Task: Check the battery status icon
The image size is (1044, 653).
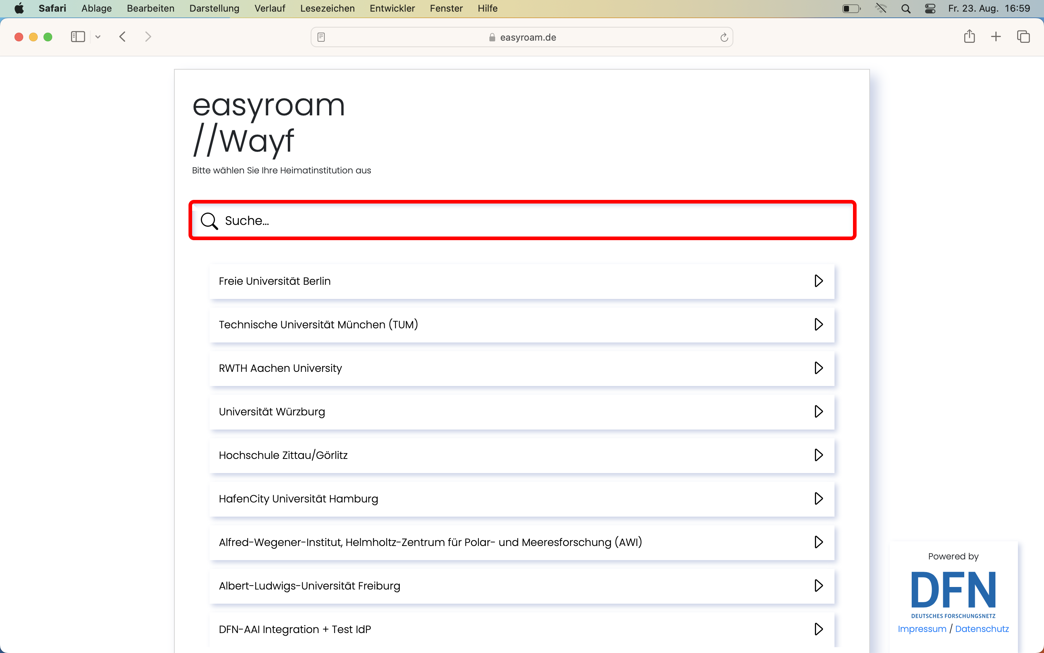Action: (851, 9)
